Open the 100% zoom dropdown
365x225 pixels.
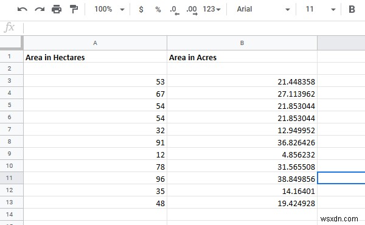[109, 9]
